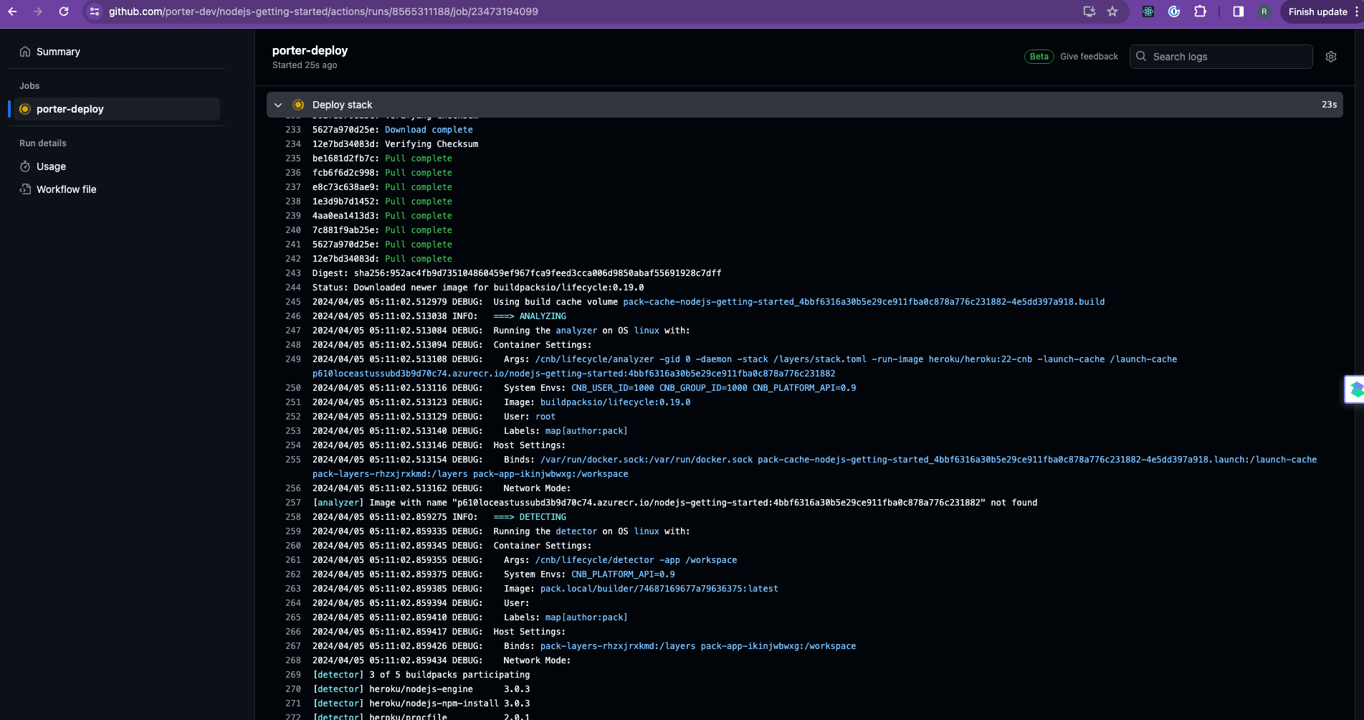Click the Deploy stack step status icon
The width and height of the screenshot is (1364, 720).
point(297,105)
